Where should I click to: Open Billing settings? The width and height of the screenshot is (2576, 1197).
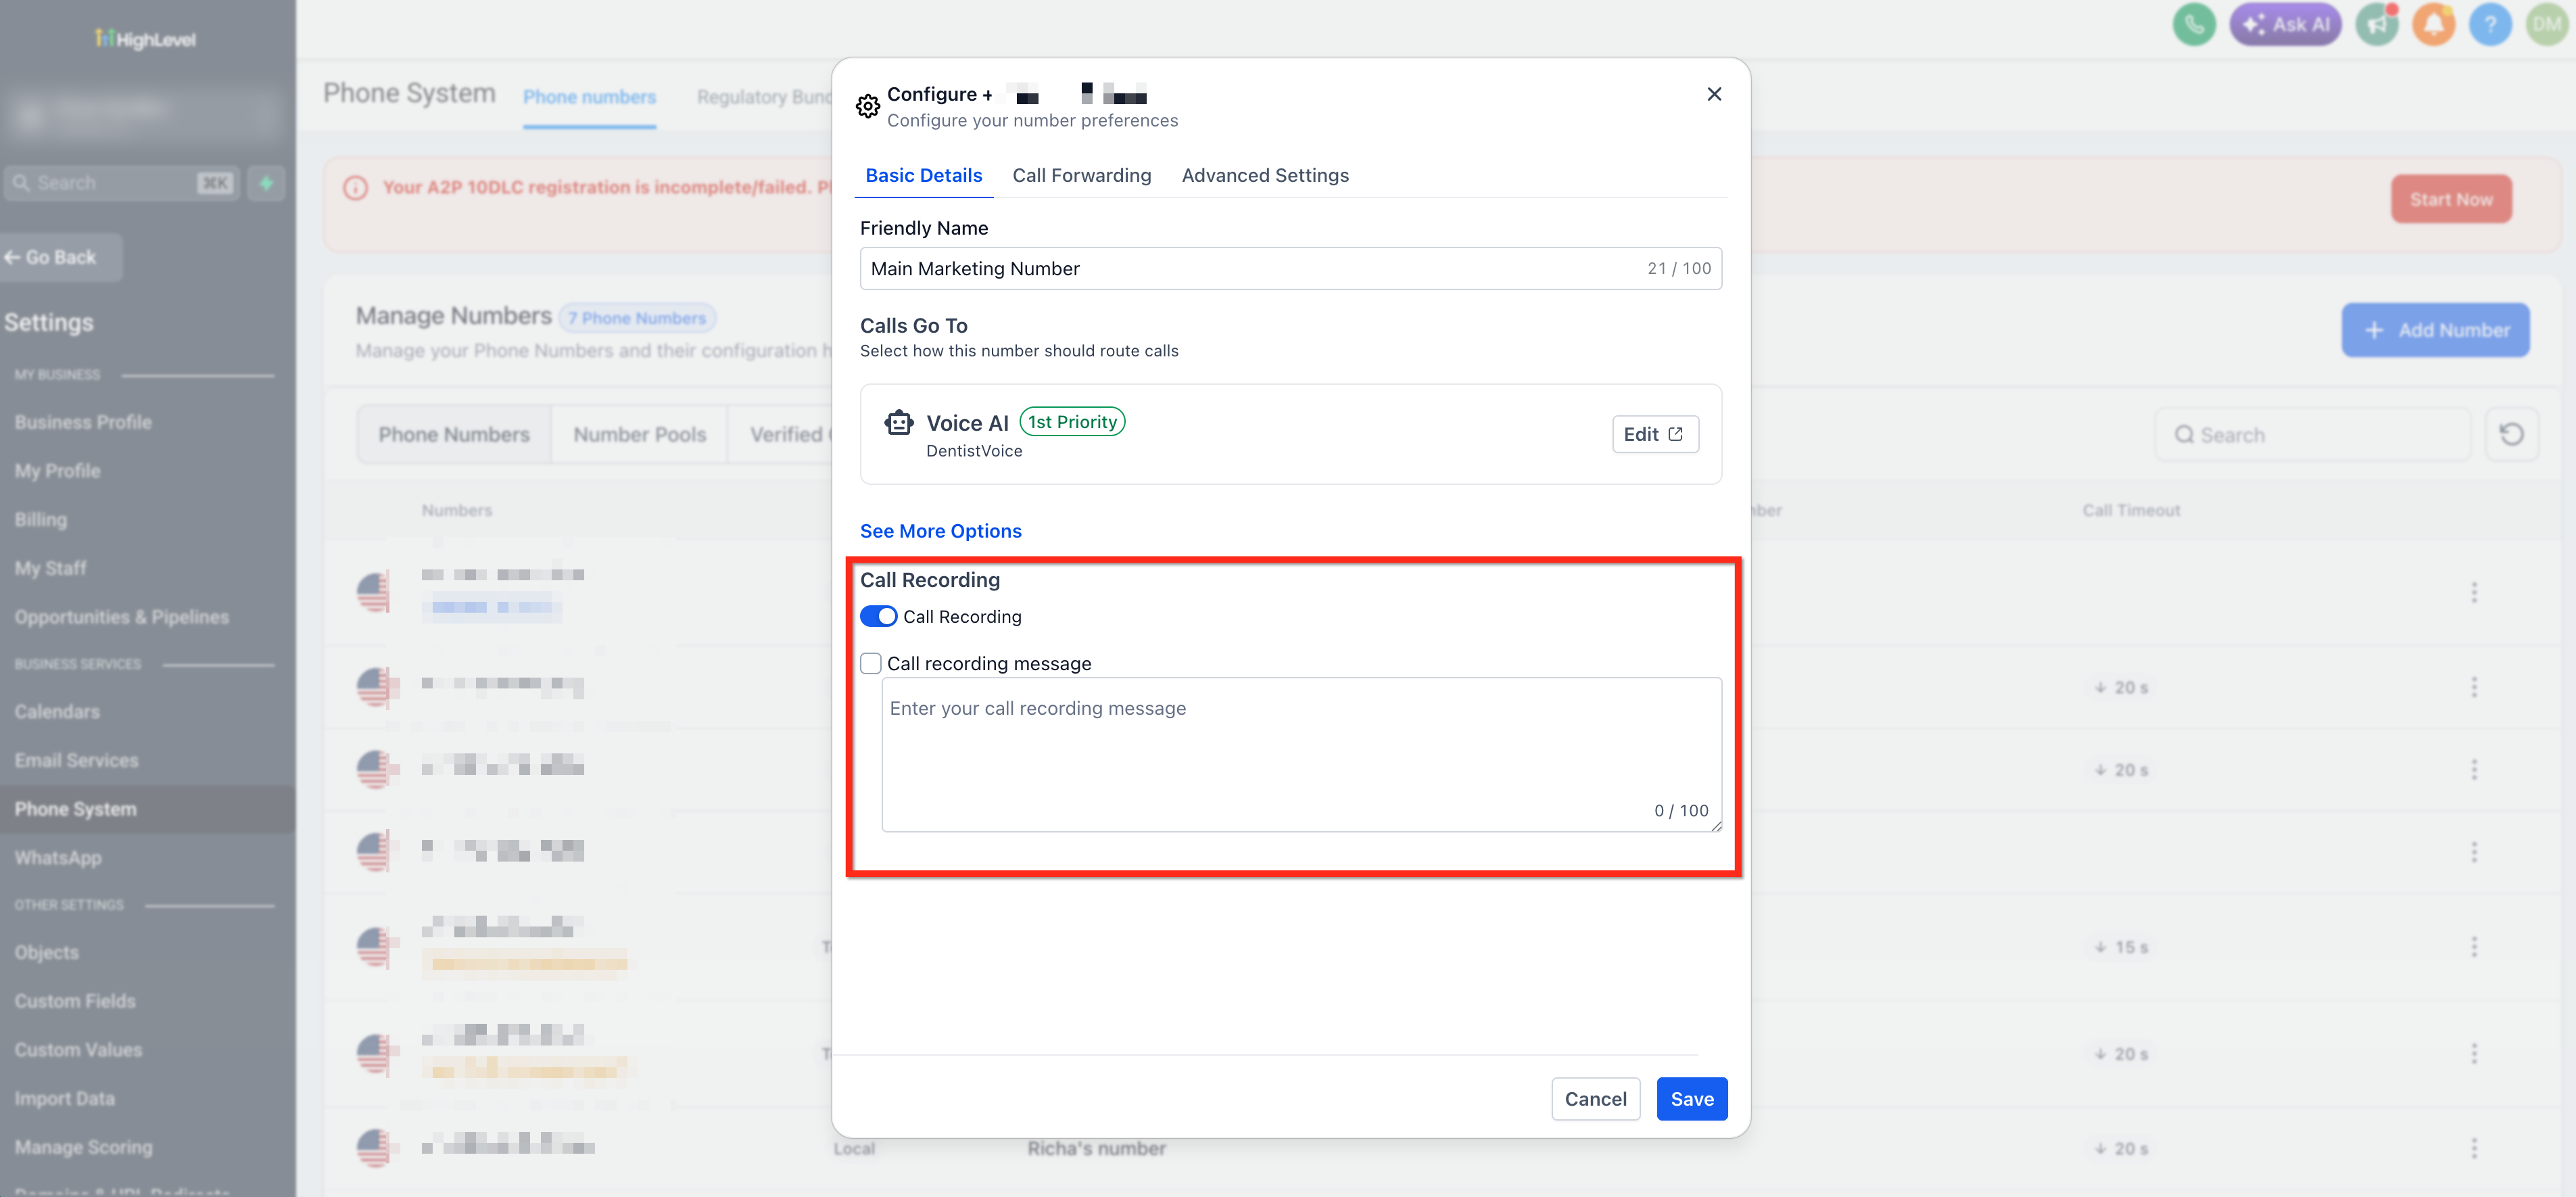[x=41, y=520]
